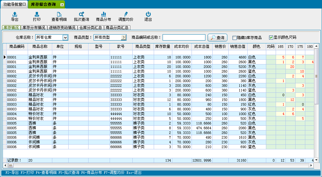This screenshot has height=177, width=322.
Task: Click the 商品类型 column header
Action: (x=143, y=47)
